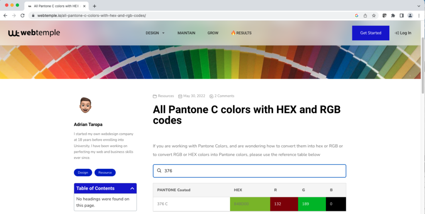This screenshot has height=214, width=425.
Task: Click the share icon in the address bar
Action: coord(365,16)
